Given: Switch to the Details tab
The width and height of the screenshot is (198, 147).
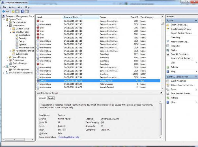Looking at the screenshot, I should point(51,98).
